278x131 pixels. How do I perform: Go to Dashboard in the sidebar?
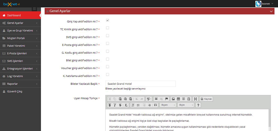pyautogui.click(x=20, y=15)
